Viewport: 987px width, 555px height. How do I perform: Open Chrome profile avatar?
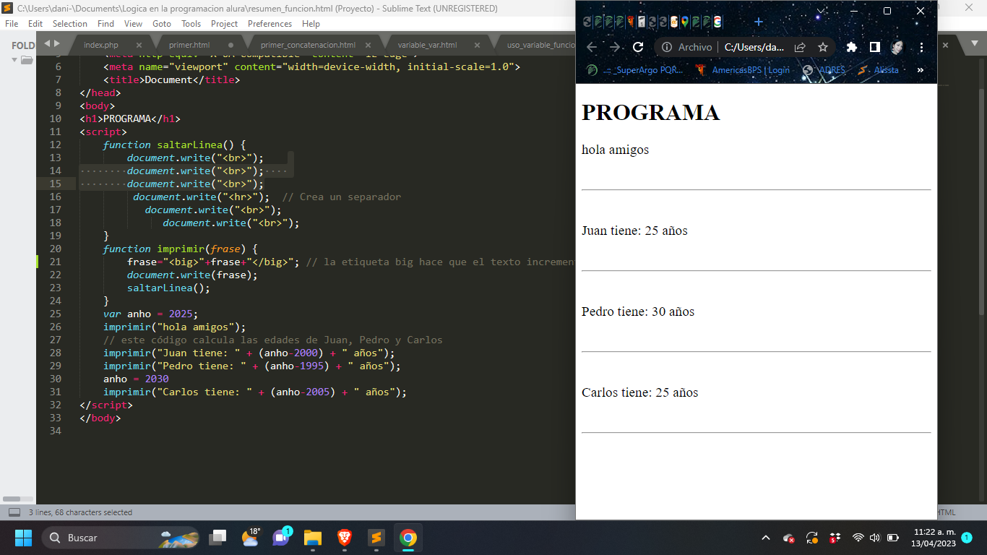coord(897,47)
